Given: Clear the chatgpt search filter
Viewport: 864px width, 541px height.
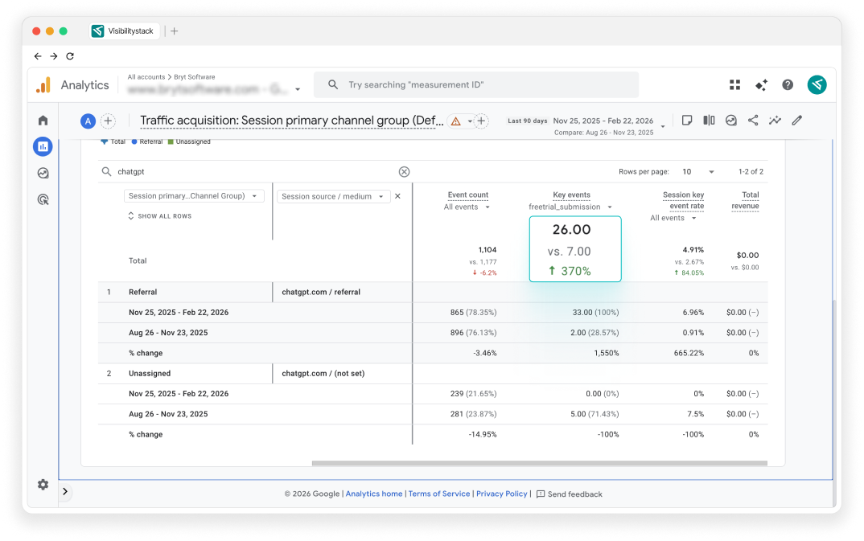Looking at the screenshot, I should (404, 172).
